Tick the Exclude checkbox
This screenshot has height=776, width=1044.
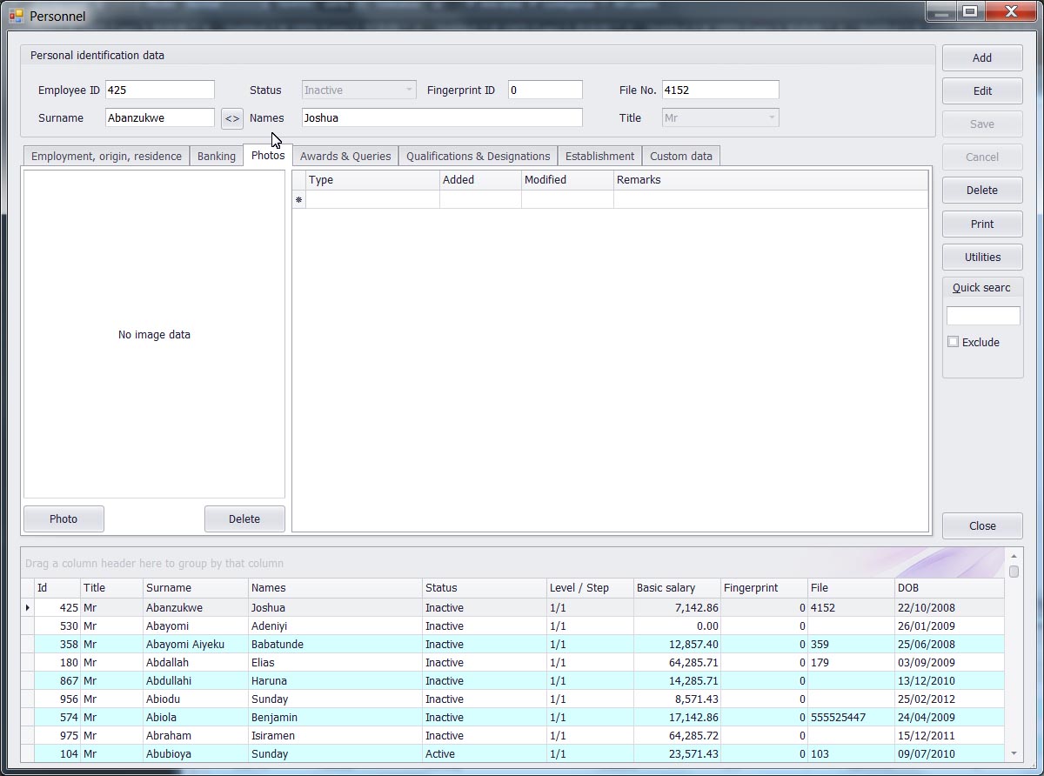click(x=954, y=342)
